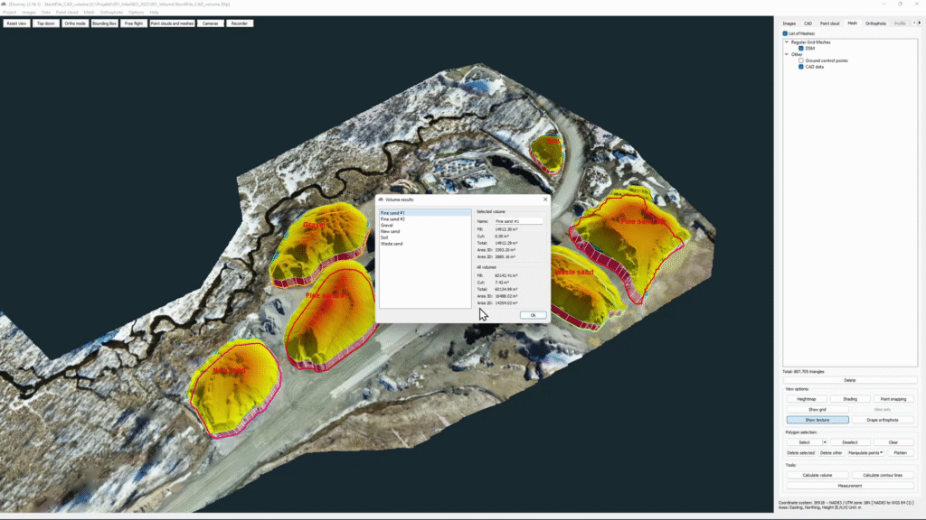Click the Drape orthophoto button
Image resolution: width=926 pixels, height=520 pixels.
[883, 420]
